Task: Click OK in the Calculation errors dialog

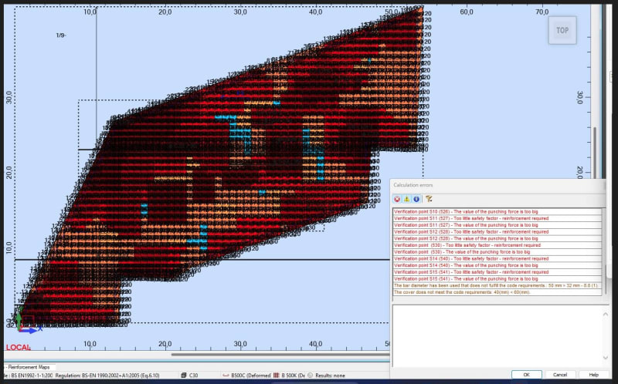Action: 527,375
